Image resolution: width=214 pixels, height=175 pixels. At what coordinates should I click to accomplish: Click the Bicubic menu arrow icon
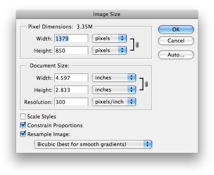click(x=148, y=144)
